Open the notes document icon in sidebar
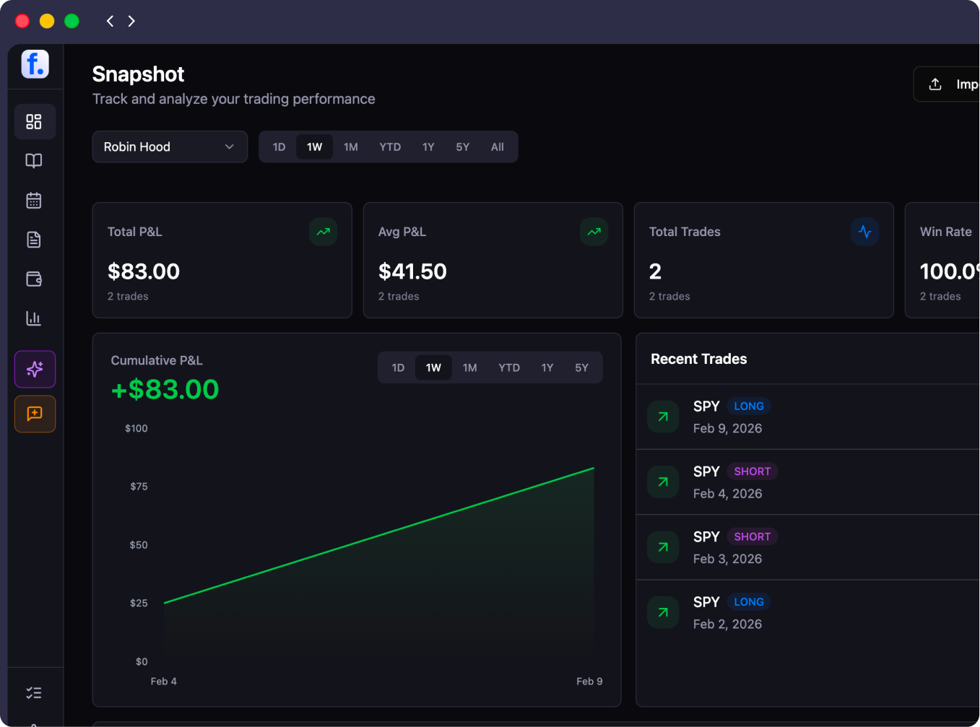The height and width of the screenshot is (727, 980). [x=34, y=239]
